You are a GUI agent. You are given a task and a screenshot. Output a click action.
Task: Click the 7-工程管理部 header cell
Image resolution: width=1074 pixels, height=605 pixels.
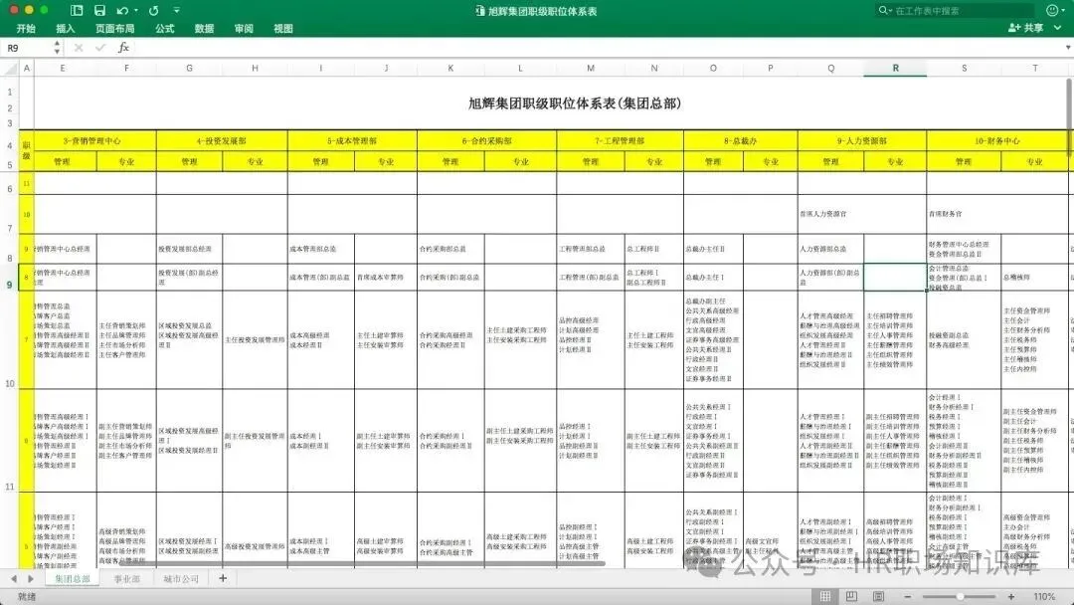(x=620, y=141)
